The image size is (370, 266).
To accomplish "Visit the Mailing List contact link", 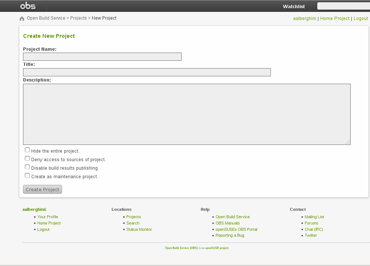I will tap(314, 217).
